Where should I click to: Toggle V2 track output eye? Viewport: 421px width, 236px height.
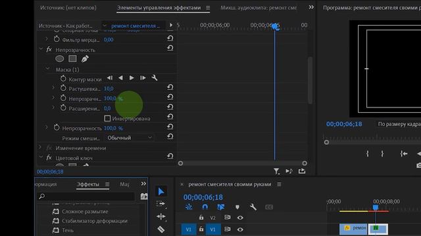pos(240,218)
